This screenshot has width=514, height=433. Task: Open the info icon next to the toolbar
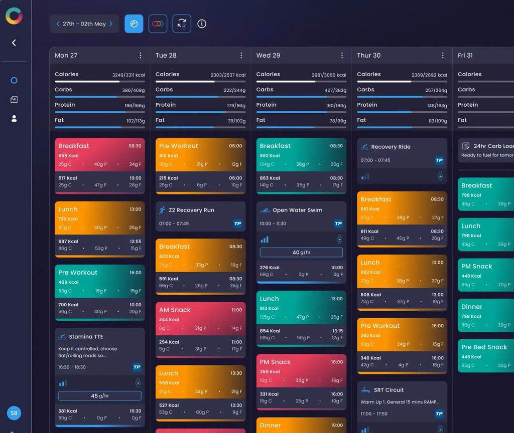[202, 24]
